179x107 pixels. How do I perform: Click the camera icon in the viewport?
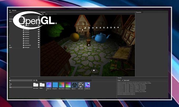[x=94, y=70]
